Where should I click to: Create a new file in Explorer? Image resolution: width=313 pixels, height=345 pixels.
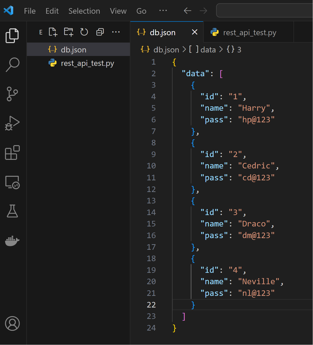53,32
